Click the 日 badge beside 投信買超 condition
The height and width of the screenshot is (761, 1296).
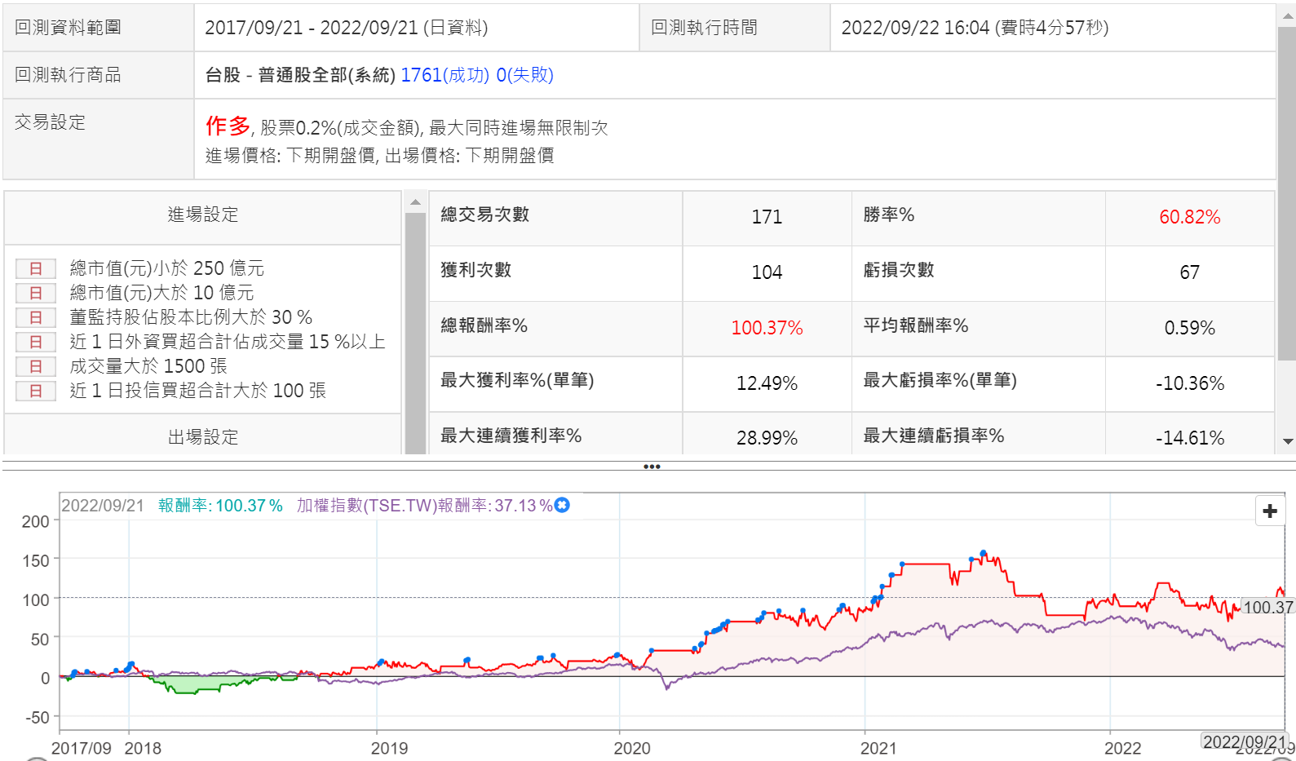pos(36,391)
